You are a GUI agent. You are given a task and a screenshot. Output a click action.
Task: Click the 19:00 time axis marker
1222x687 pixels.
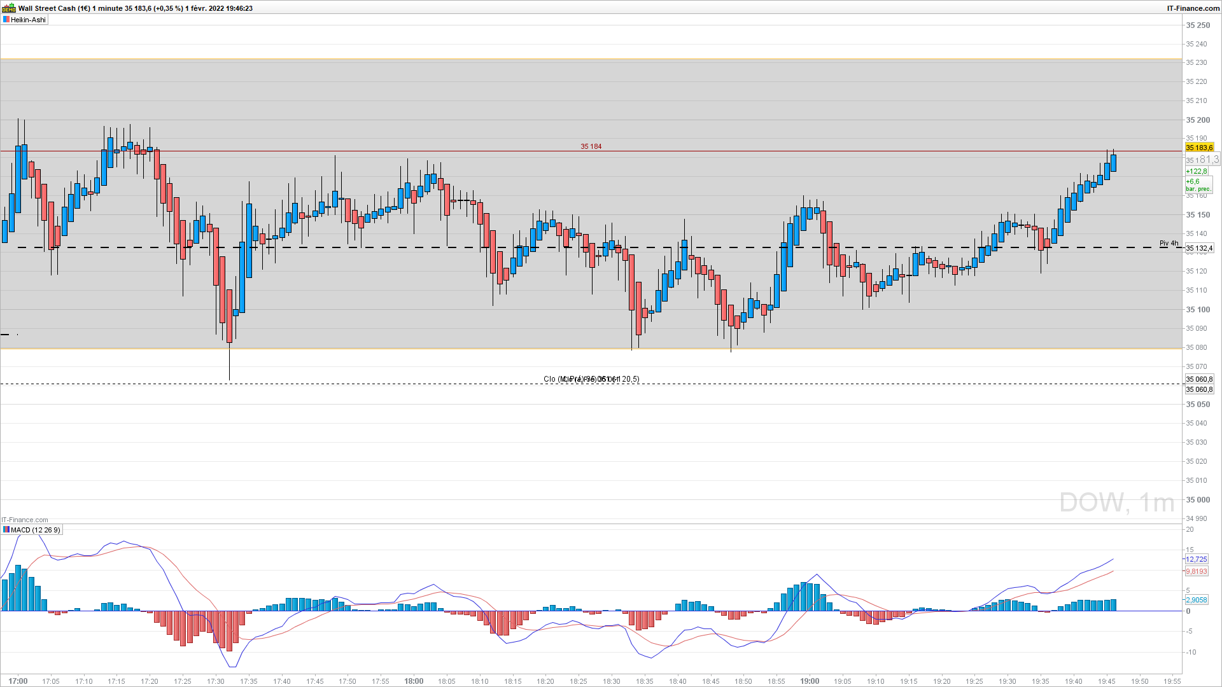(x=810, y=681)
